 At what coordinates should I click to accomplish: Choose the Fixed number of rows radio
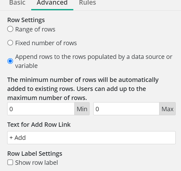[10, 43]
